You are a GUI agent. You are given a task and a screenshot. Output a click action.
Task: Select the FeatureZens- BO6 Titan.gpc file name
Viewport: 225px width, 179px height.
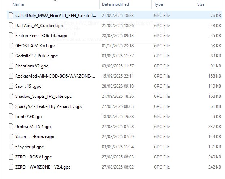coord(42,36)
